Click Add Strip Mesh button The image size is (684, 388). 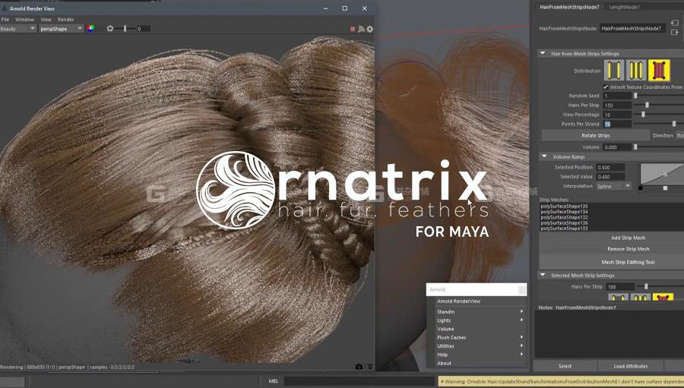[629, 238]
